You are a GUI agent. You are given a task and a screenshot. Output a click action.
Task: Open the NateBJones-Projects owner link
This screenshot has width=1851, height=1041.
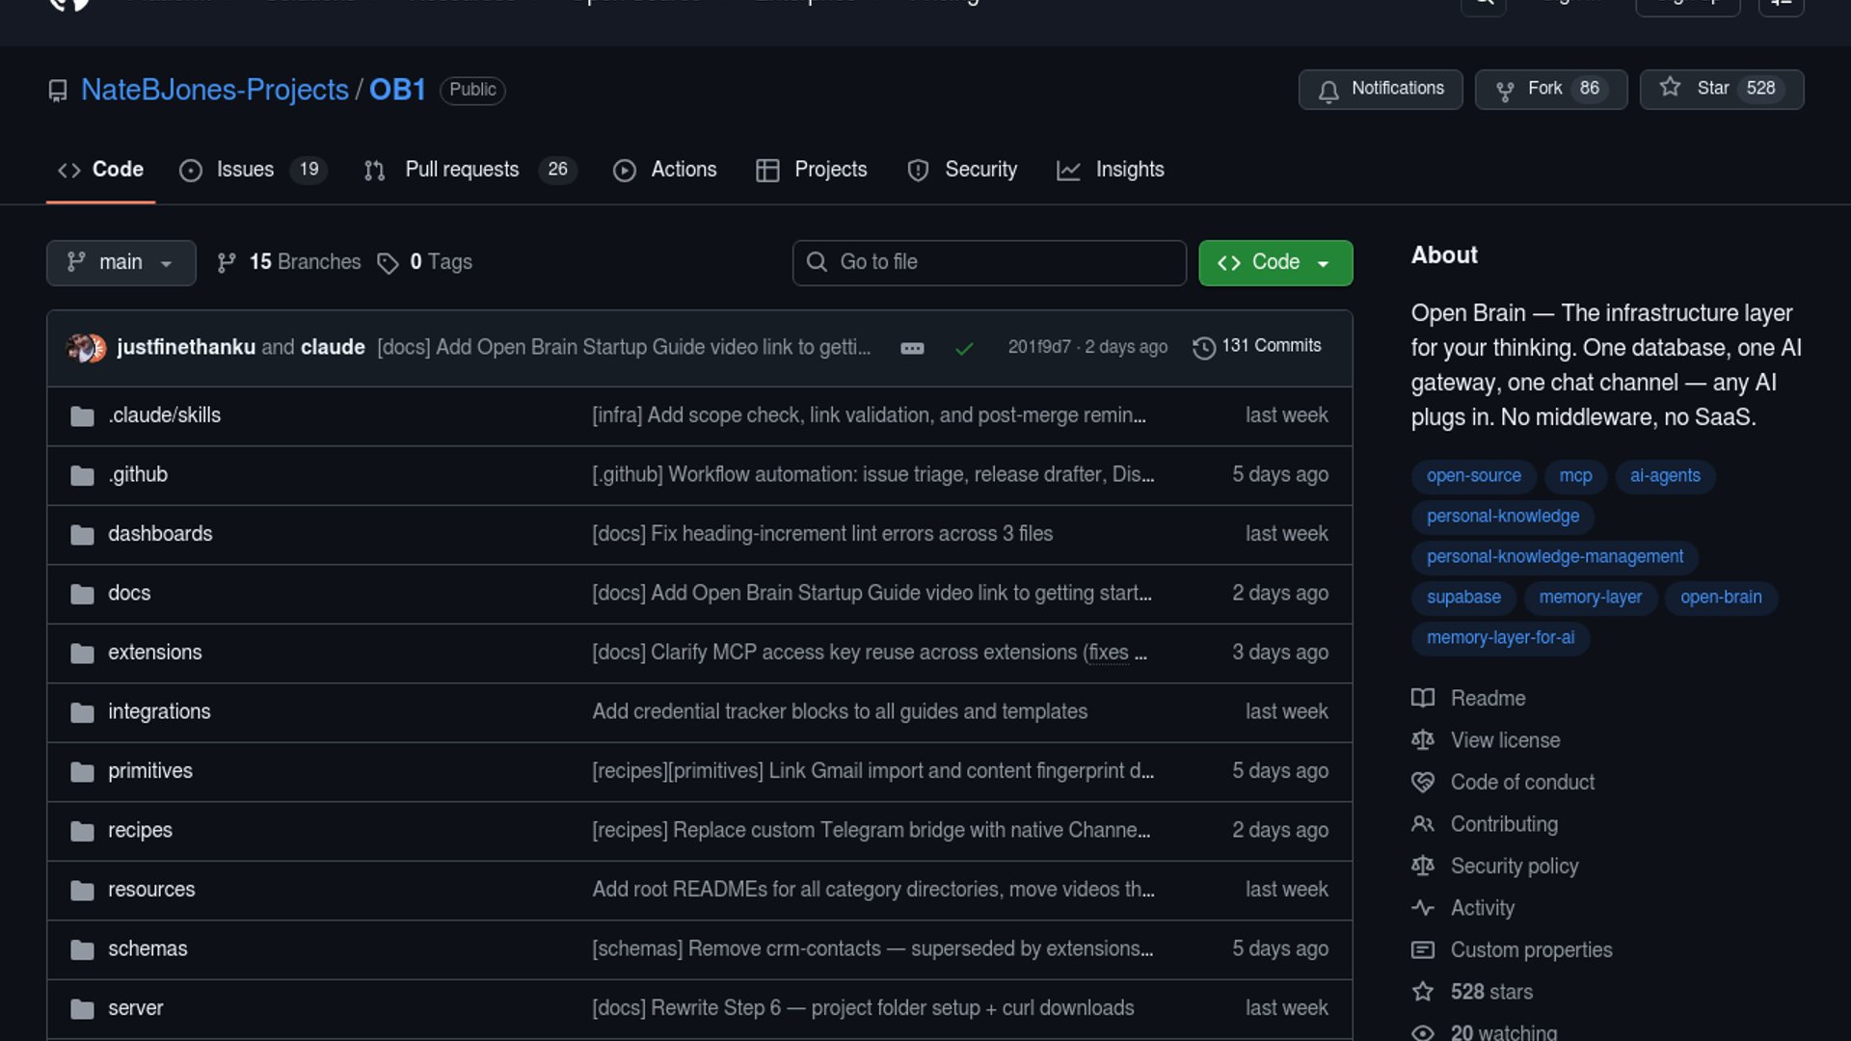[214, 90]
